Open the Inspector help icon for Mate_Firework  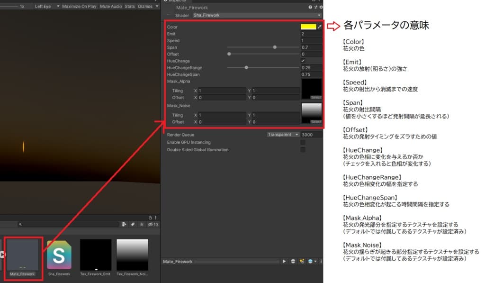coord(310,7)
